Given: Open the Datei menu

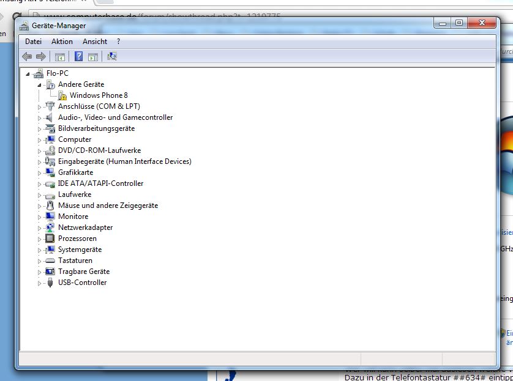Looking at the screenshot, I should 34,42.
